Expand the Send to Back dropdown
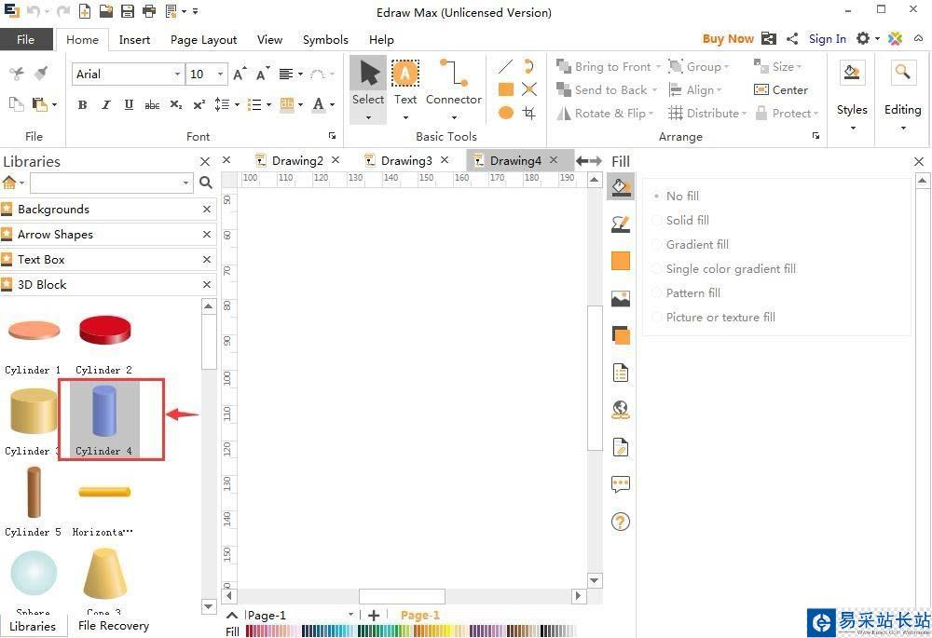Viewport: 932px width, 638px height. click(x=655, y=90)
